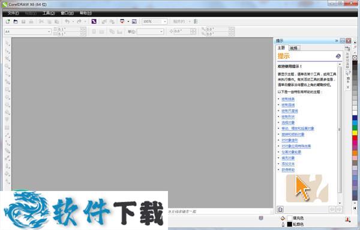Open the A4 page size dropdown
Image resolution: width=360 pixels, height=230 pixels.
coord(49,31)
